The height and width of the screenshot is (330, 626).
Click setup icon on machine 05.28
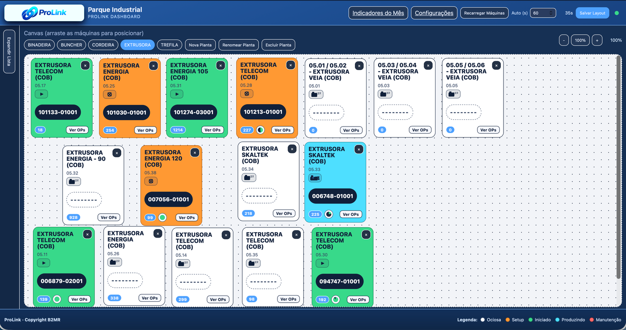tap(247, 94)
